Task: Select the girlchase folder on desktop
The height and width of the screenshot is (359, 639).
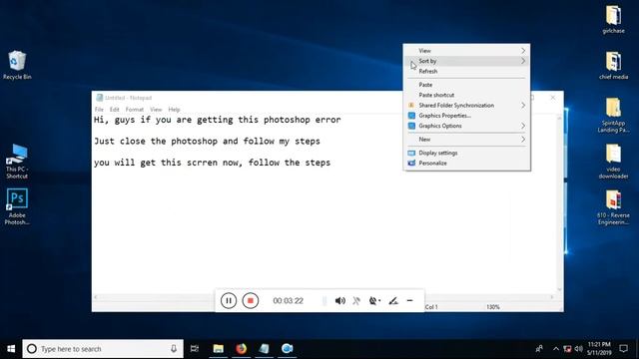Action: pyautogui.click(x=613, y=20)
